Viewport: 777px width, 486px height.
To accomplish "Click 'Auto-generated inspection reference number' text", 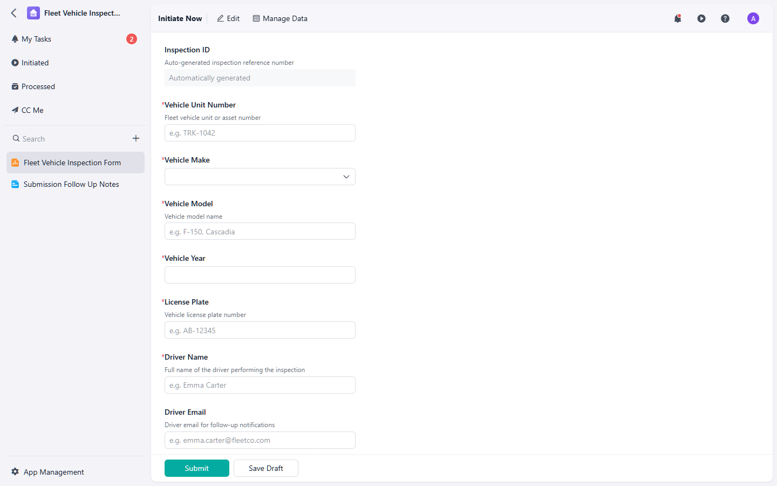I will pos(229,63).
